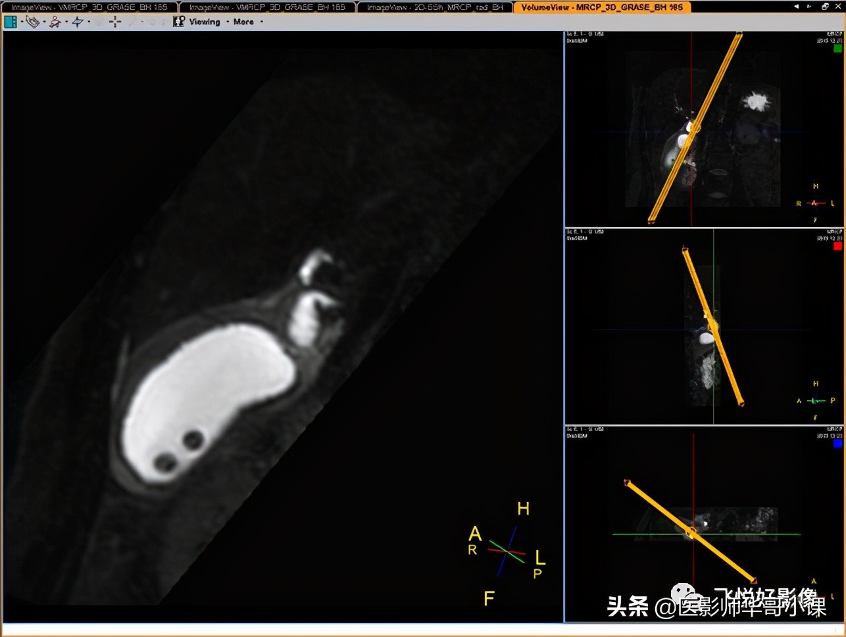
Task: Click the spectacles icon beside Viewing
Action: pos(178,22)
